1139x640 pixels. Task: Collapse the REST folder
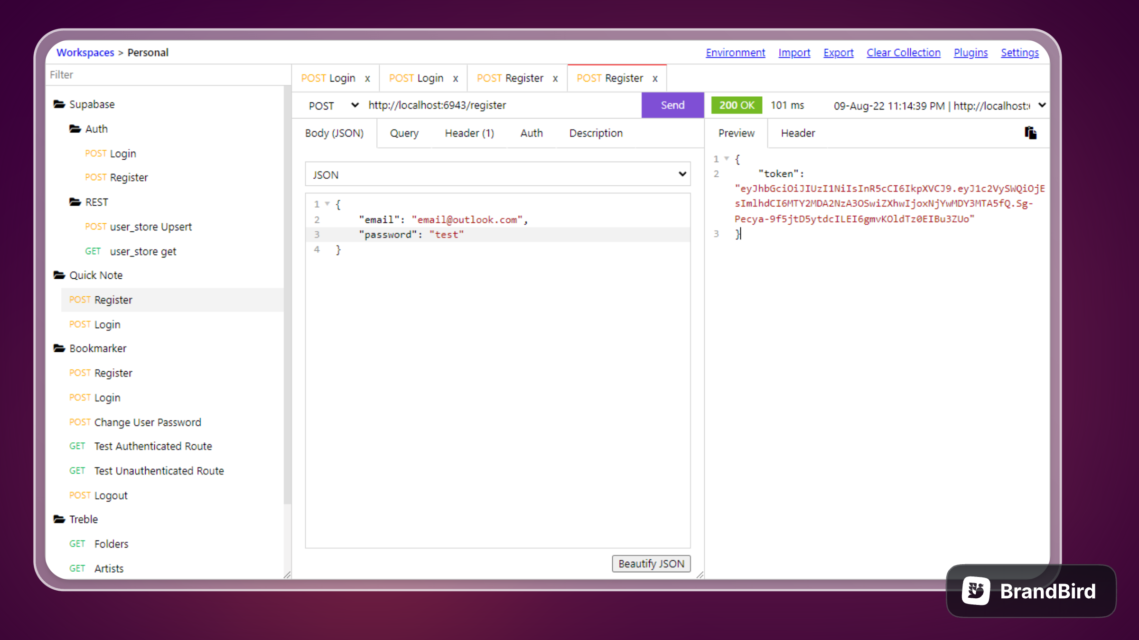75,202
